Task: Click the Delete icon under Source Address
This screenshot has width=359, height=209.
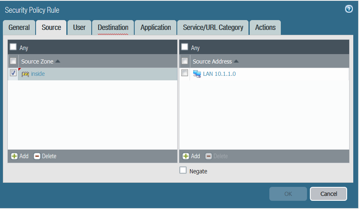Action: pos(209,156)
